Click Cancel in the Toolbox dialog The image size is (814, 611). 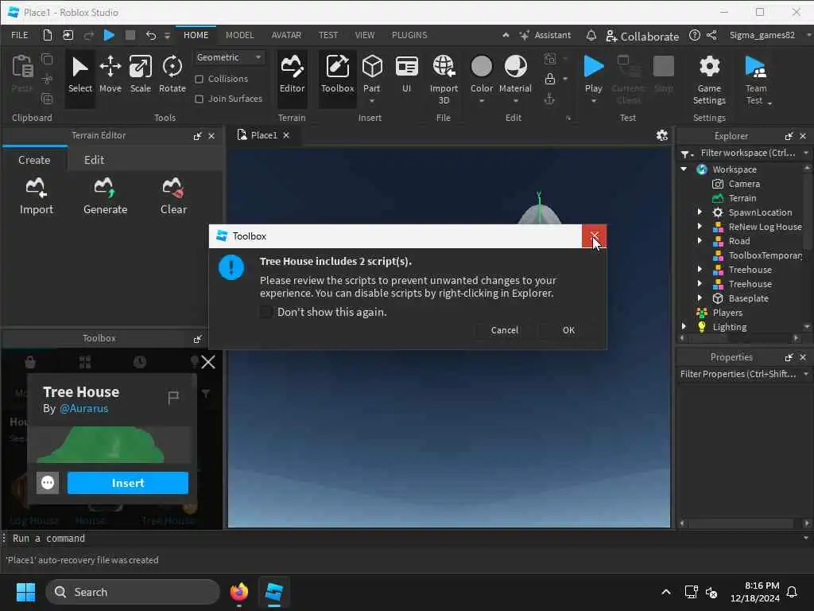point(504,330)
